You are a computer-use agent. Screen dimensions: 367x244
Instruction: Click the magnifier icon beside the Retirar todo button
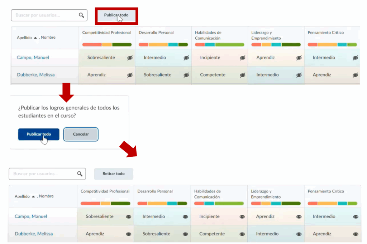coord(80,174)
